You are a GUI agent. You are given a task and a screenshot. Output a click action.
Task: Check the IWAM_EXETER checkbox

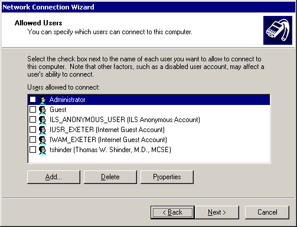pyautogui.click(x=32, y=139)
